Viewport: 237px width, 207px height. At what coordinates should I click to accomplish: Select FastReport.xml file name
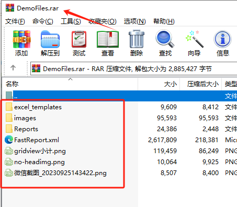(37, 140)
